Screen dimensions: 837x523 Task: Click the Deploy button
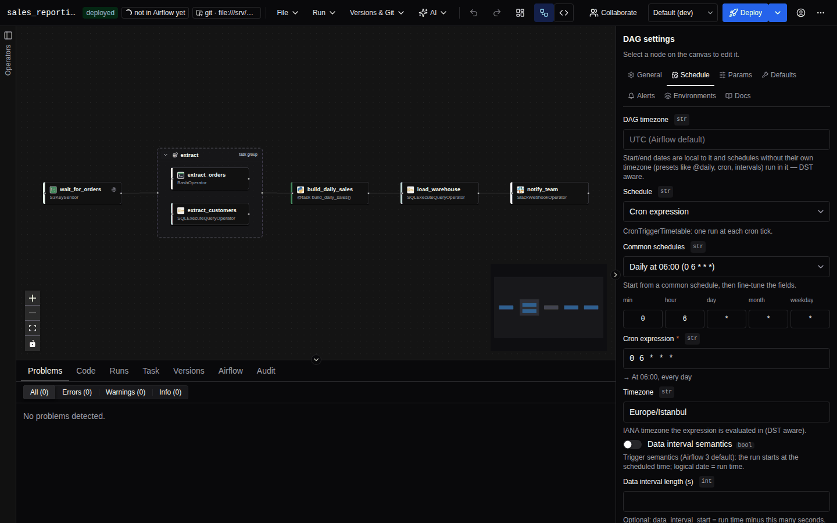click(746, 13)
